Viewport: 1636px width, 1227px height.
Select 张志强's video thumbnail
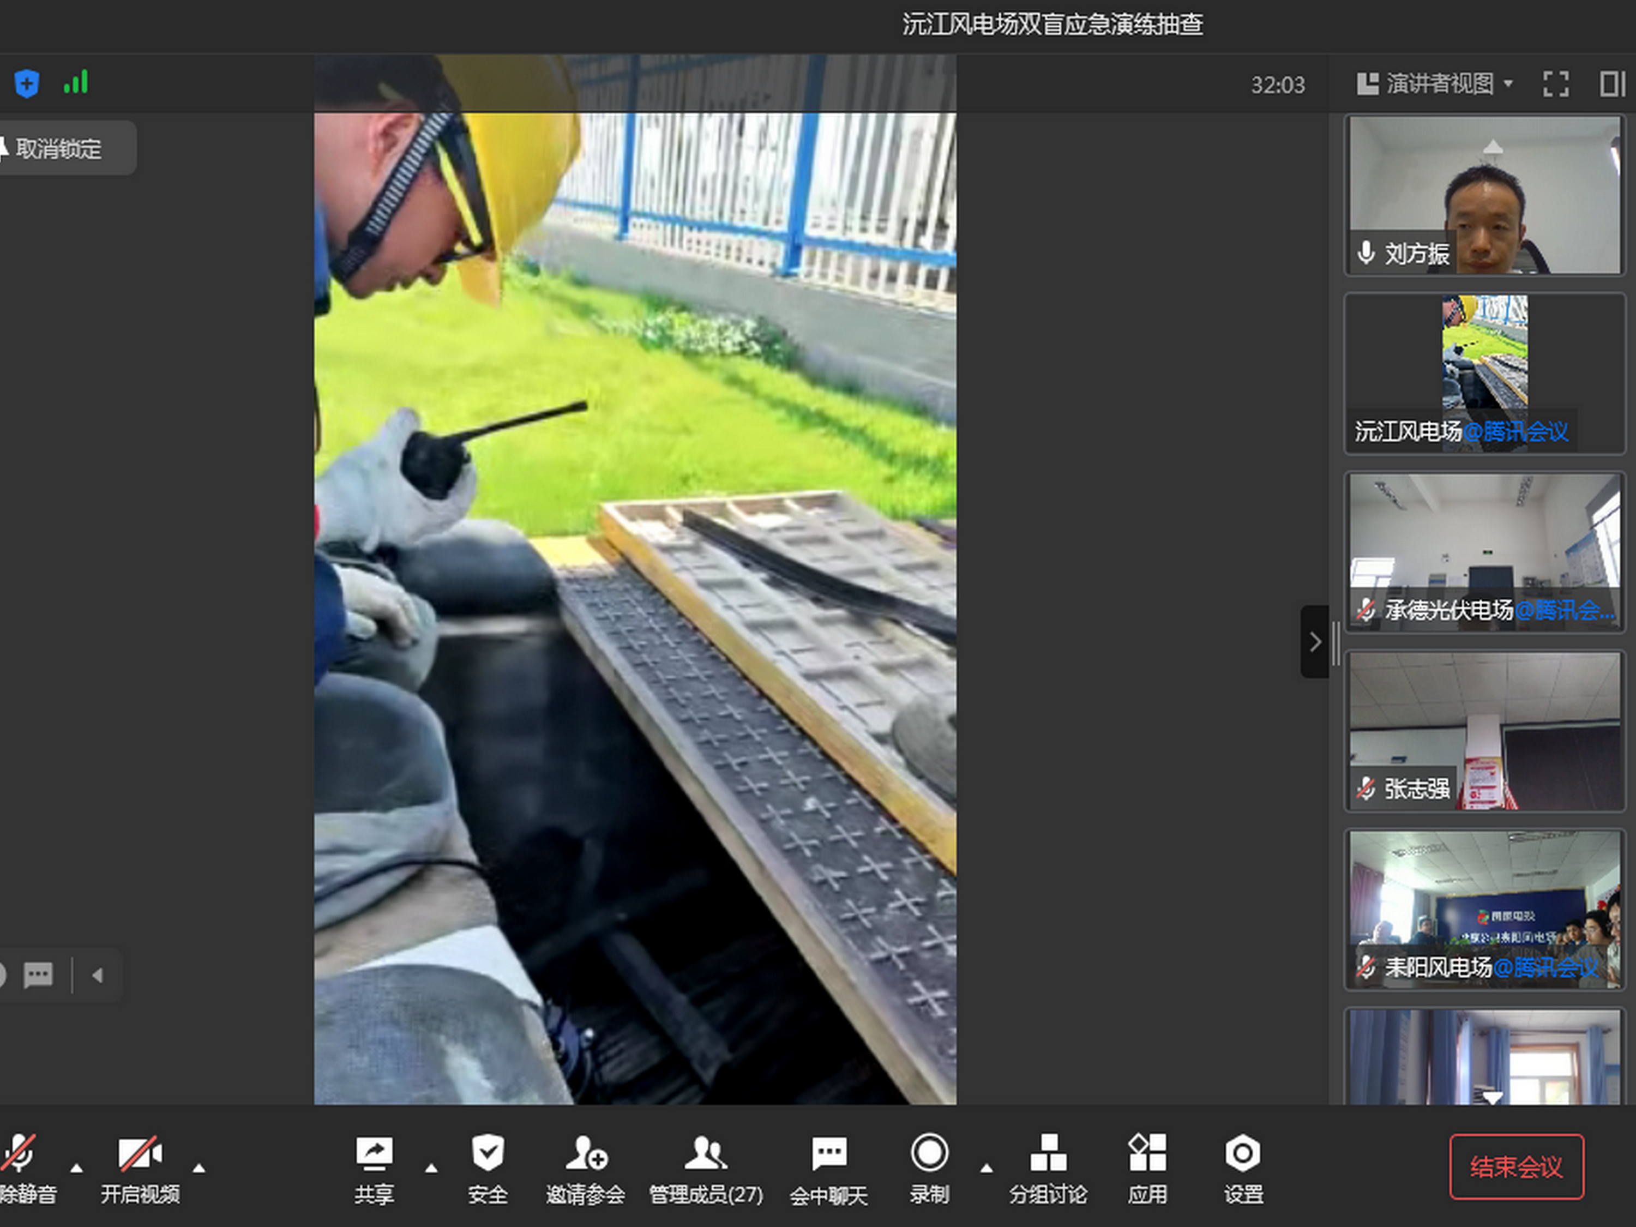1484,729
